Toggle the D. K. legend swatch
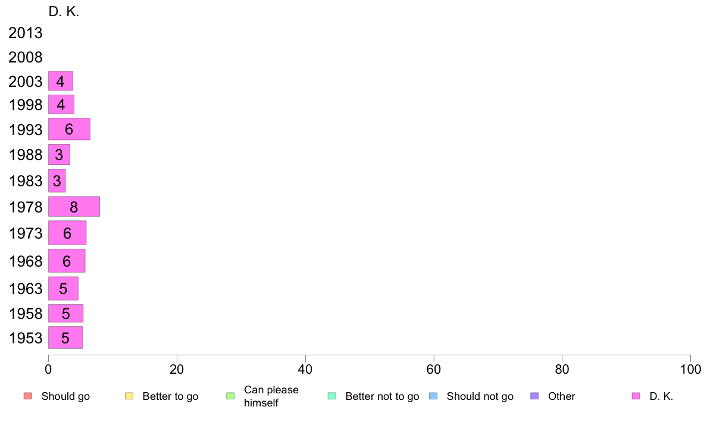This screenshot has height=438, width=707. click(x=636, y=396)
